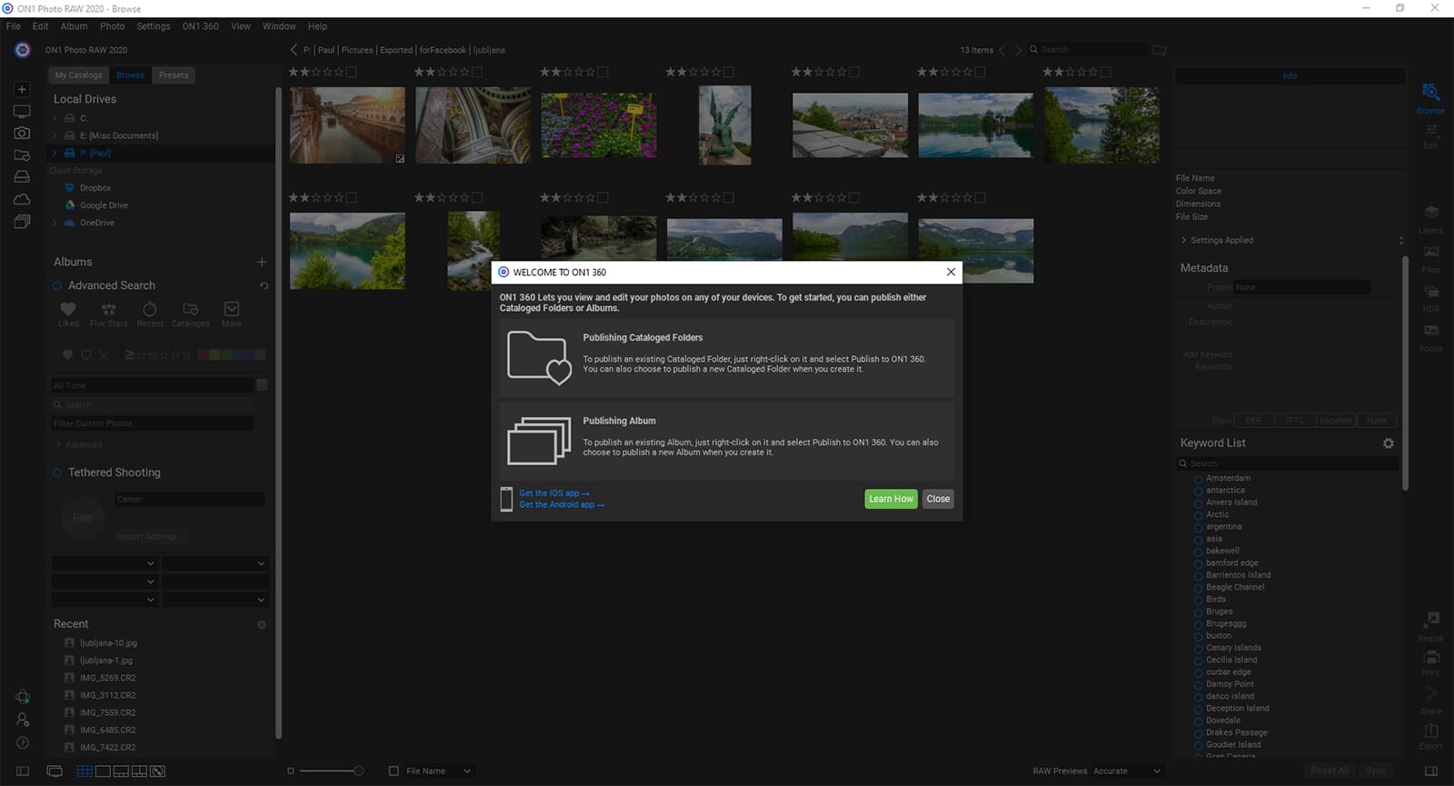Click the Print icon in right sidebar
This screenshot has width=1454, height=786.
coord(1430,657)
